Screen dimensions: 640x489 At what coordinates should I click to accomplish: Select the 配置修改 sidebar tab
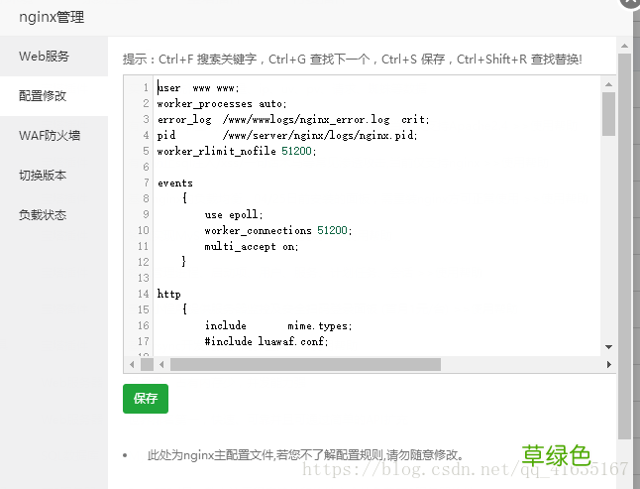pos(53,96)
